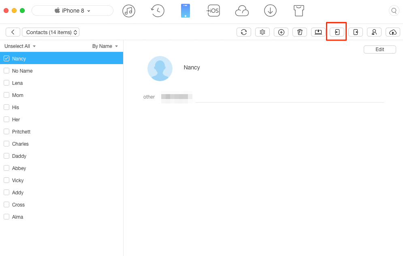Select the Mom contact name

coord(17,95)
